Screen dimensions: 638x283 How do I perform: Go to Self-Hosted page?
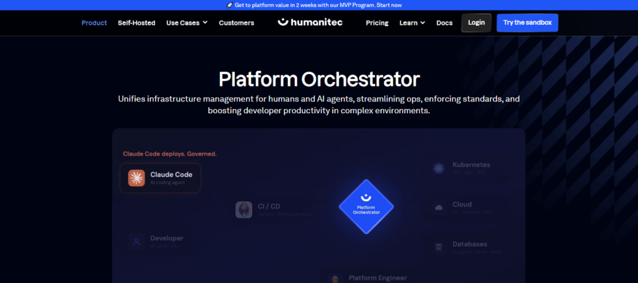click(136, 23)
